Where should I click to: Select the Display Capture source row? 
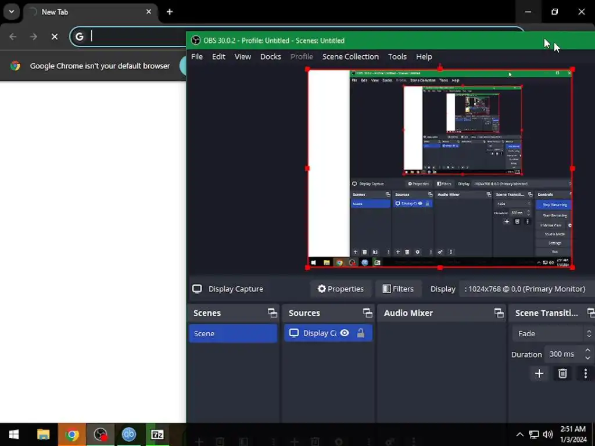pos(328,333)
